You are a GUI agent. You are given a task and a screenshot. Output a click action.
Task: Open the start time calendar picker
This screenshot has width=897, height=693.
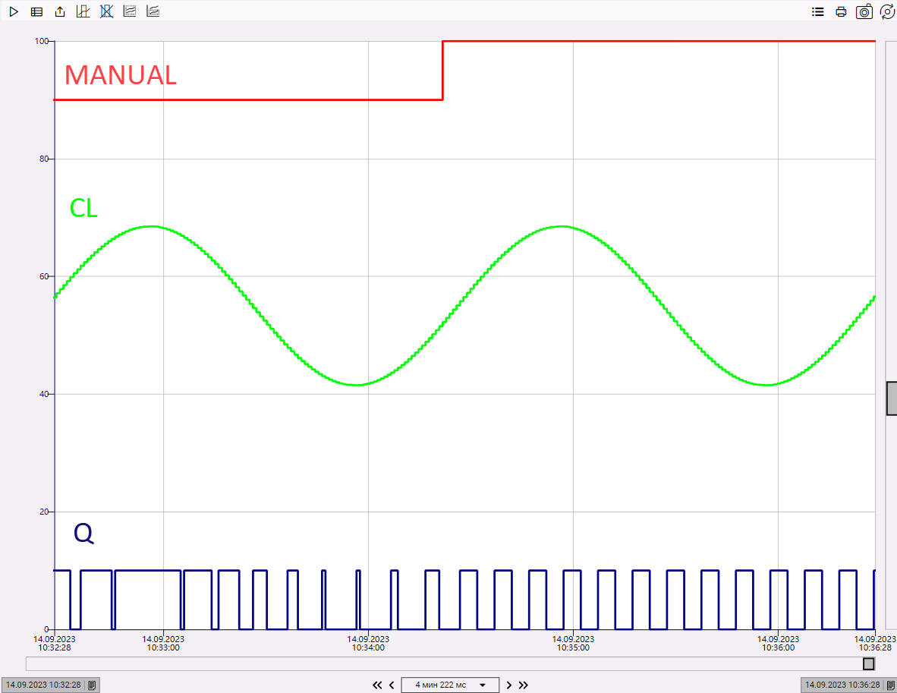[x=91, y=685]
